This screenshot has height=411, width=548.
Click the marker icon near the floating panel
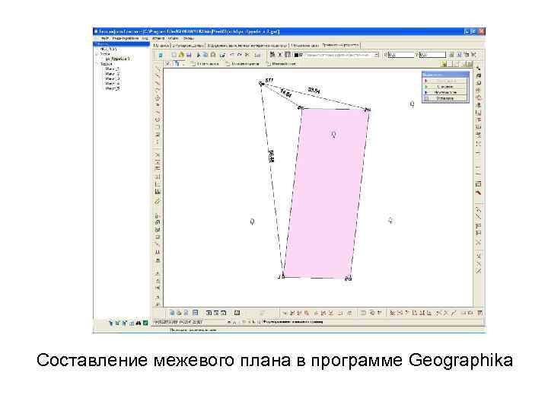coord(412,104)
